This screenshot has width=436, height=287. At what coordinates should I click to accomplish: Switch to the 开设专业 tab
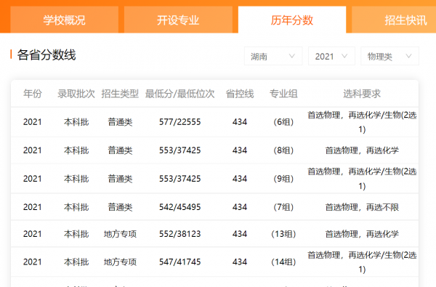[x=178, y=20]
